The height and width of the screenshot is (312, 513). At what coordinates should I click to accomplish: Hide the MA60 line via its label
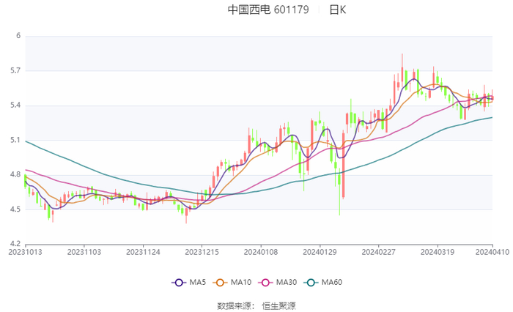pyautogui.click(x=333, y=283)
